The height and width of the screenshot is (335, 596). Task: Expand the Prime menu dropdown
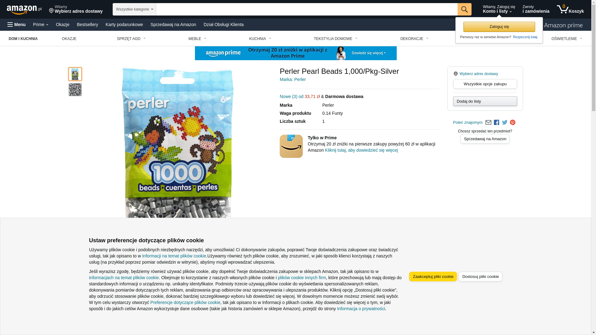point(41,25)
